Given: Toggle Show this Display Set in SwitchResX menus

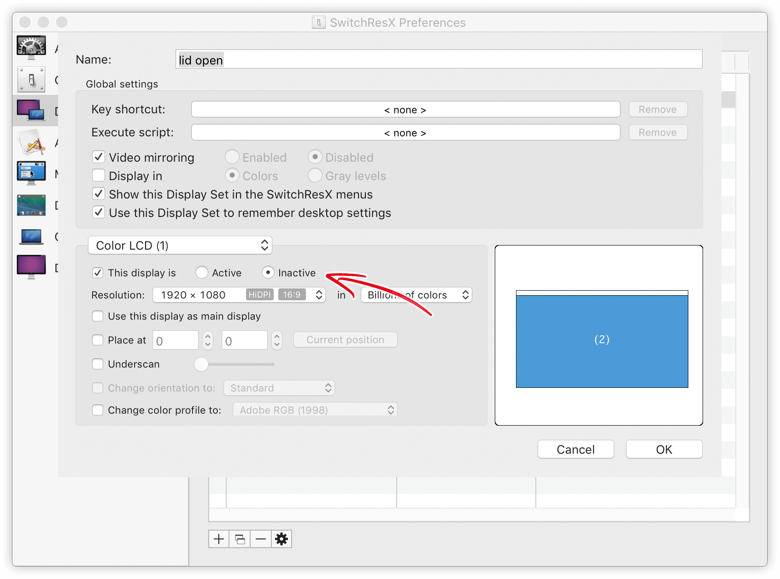Looking at the screenshot, I should [x=98, y=194].
